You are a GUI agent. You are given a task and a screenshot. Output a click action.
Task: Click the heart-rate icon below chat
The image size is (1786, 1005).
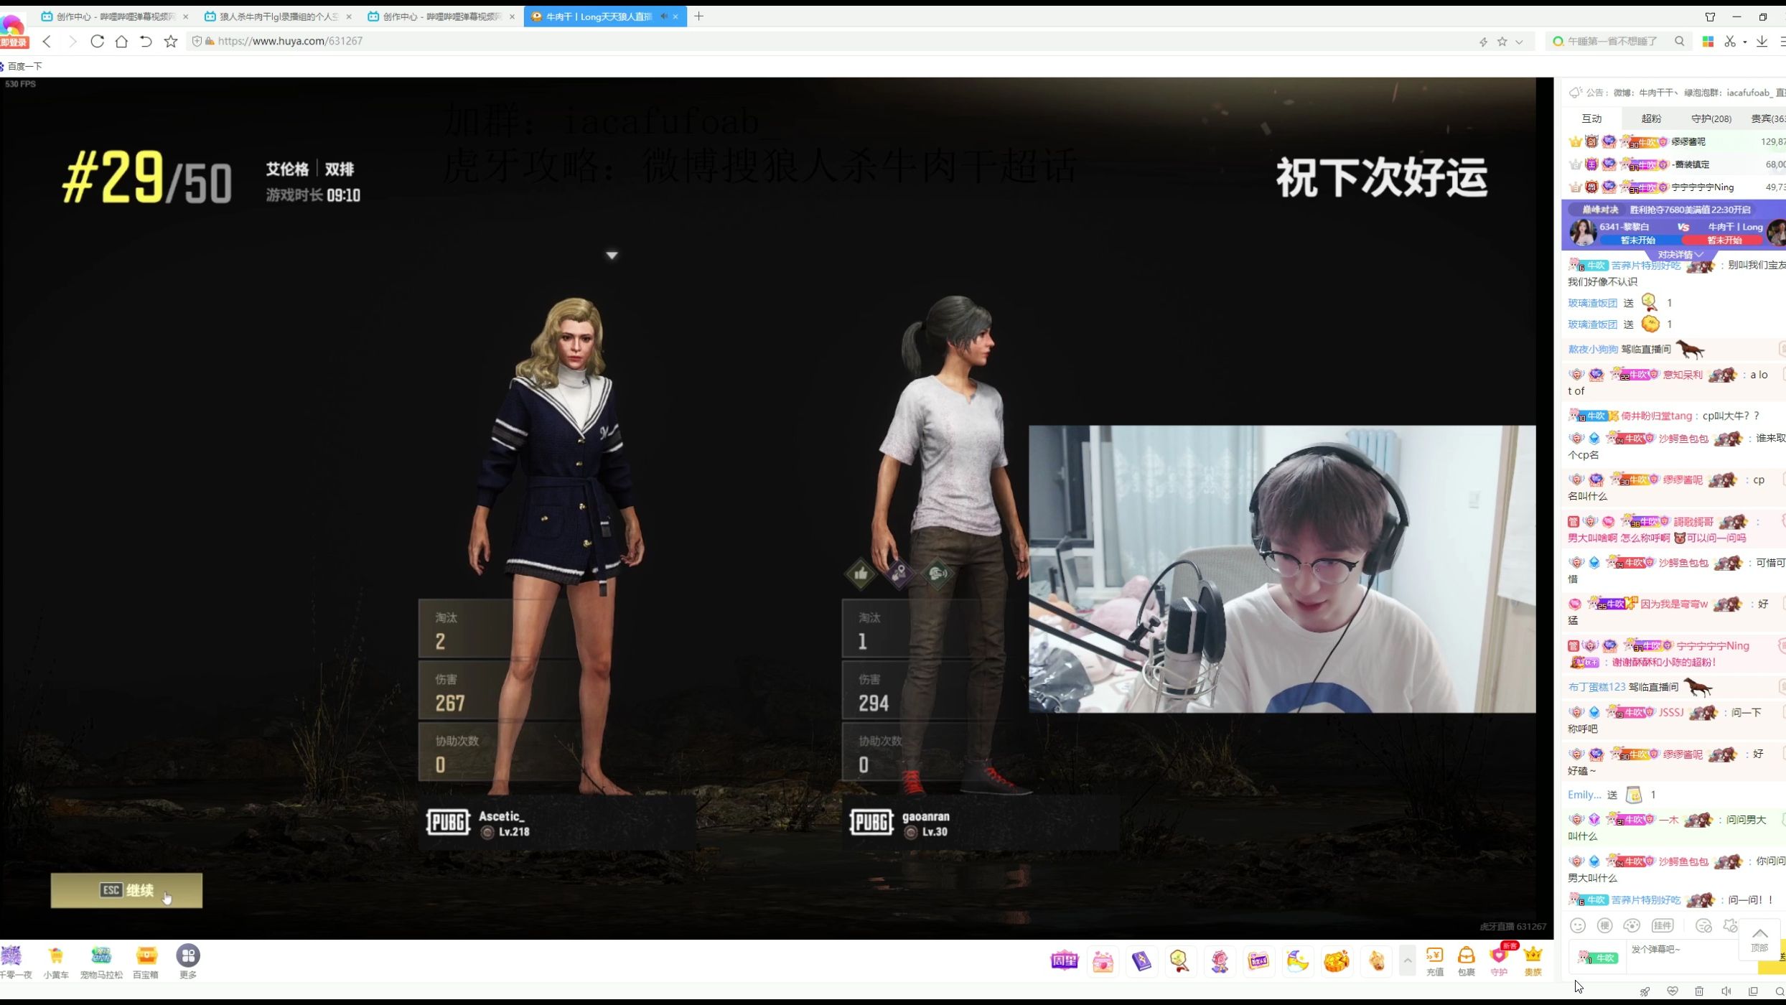point(1672,991)
